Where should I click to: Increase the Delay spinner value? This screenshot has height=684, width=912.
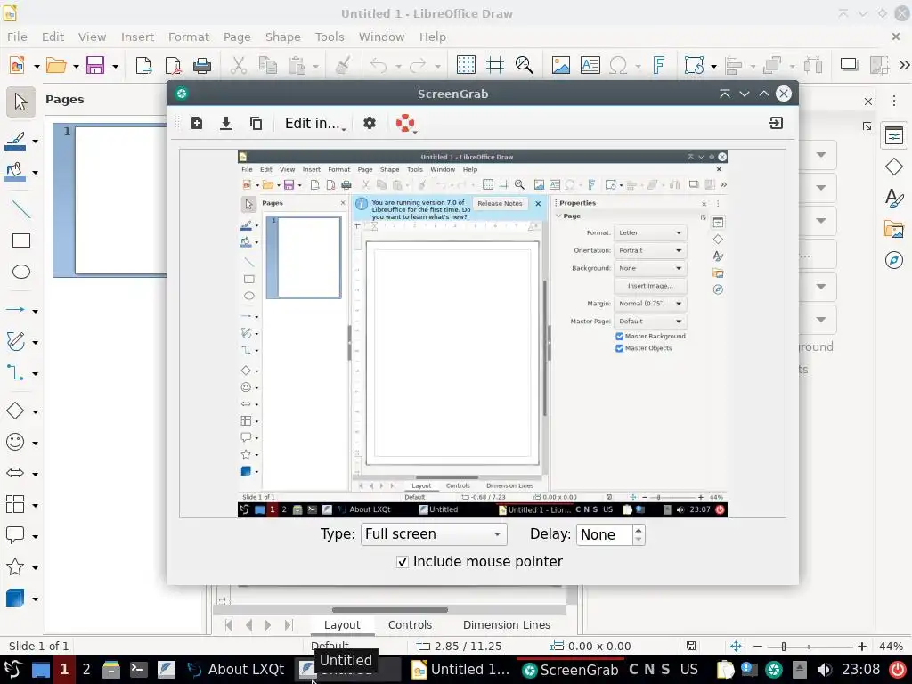pyautogui.click(x=639, y=529)
